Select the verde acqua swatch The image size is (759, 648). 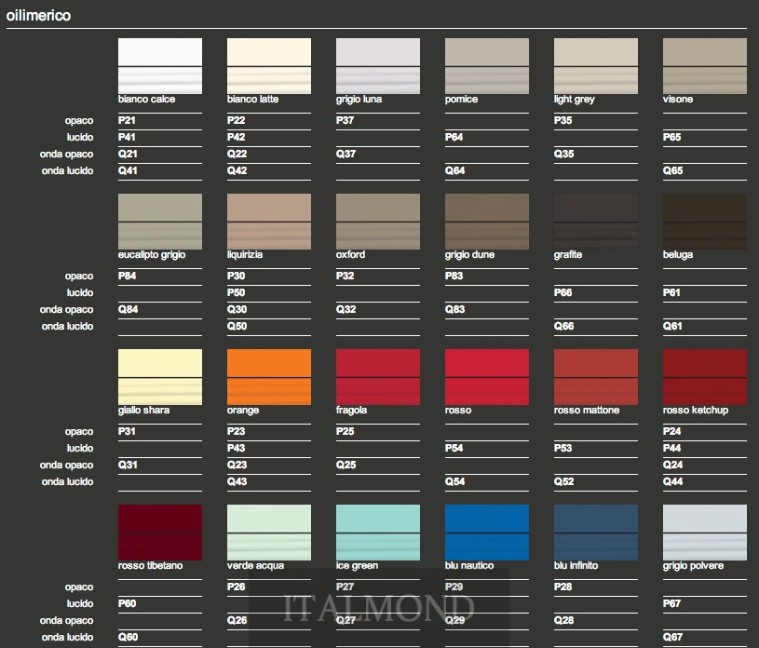[x=268, y=533]
